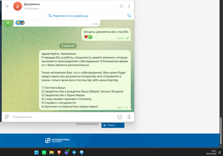Click the line 4) 2 мед справки терапевт и психиатр
Image resolution: width=223 pixels, height=156 pixels.
[x=67, y=99]
